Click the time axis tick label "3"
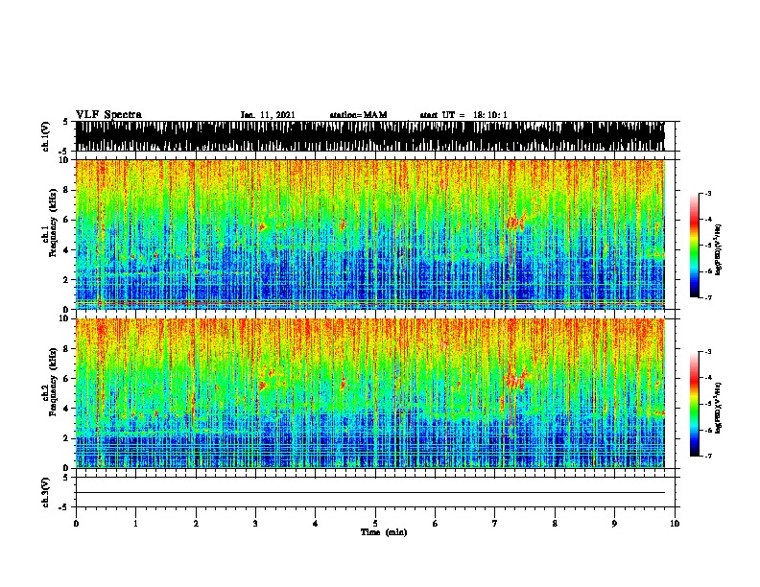 tap(255, 524)
